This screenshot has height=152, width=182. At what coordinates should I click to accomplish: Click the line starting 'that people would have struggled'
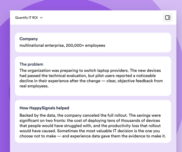tap(90, 126)
